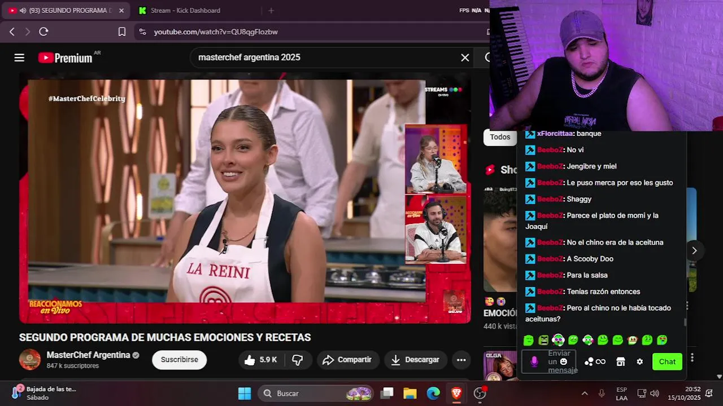Open the weather widget Bajada de las te...
The image size is (723, 406).
tap(43, 393)
